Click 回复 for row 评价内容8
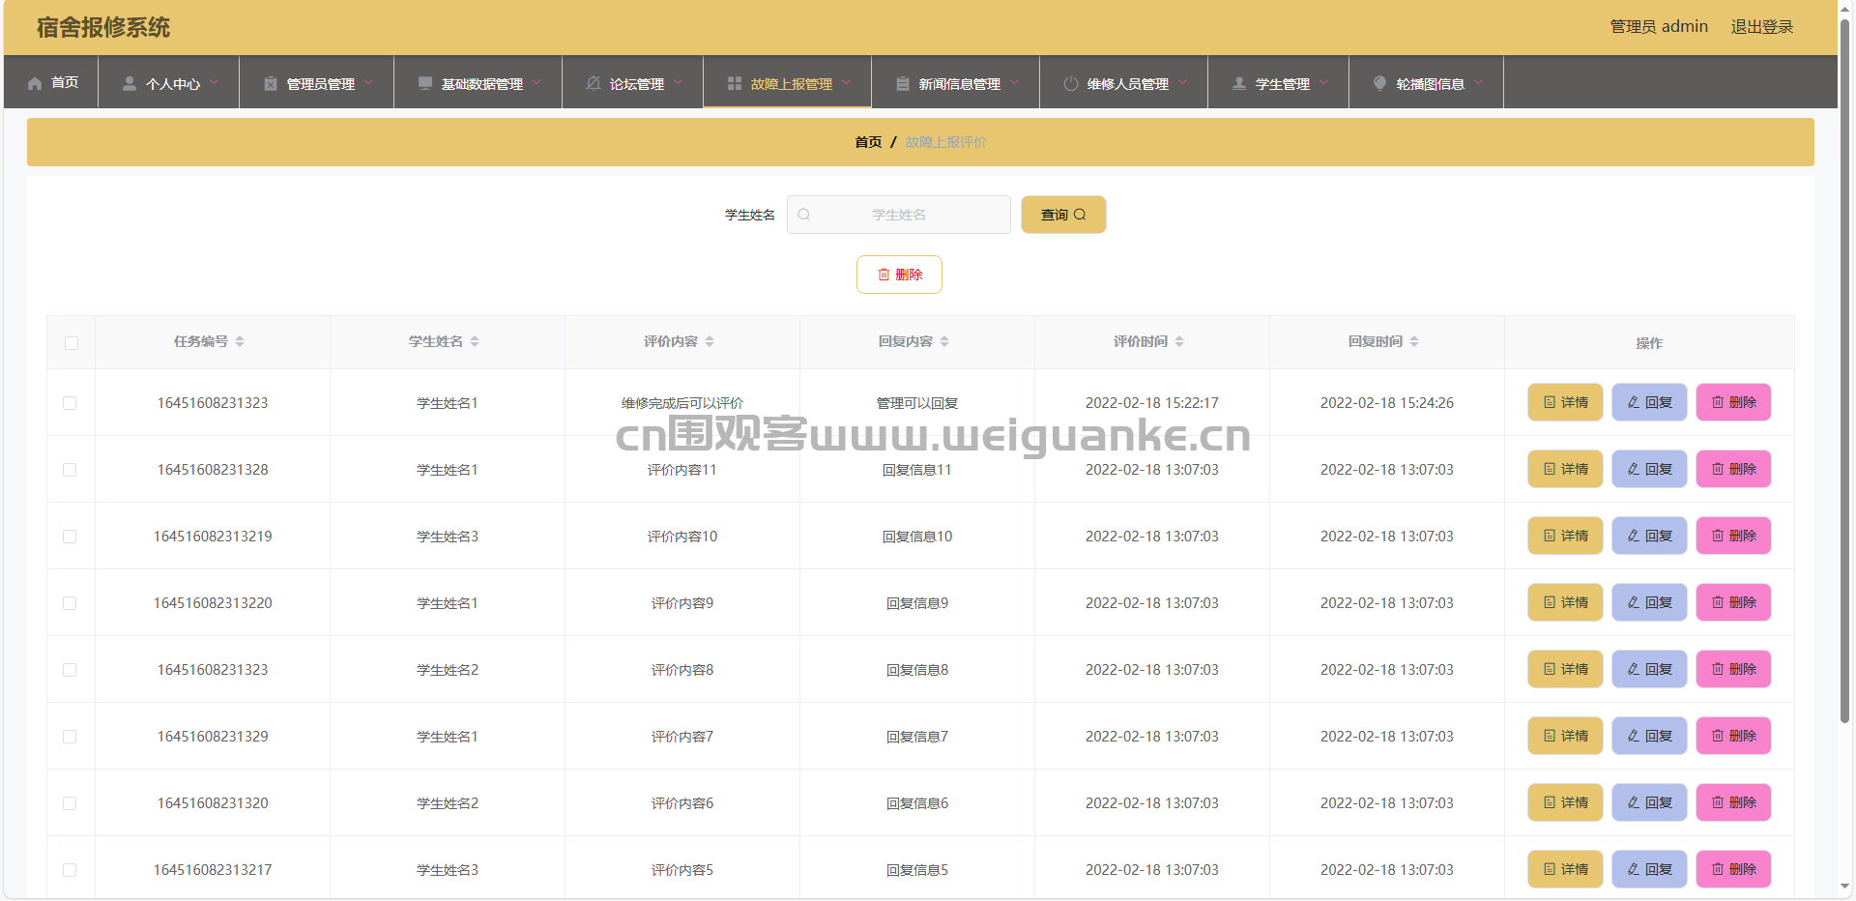 coord(1649,669)
